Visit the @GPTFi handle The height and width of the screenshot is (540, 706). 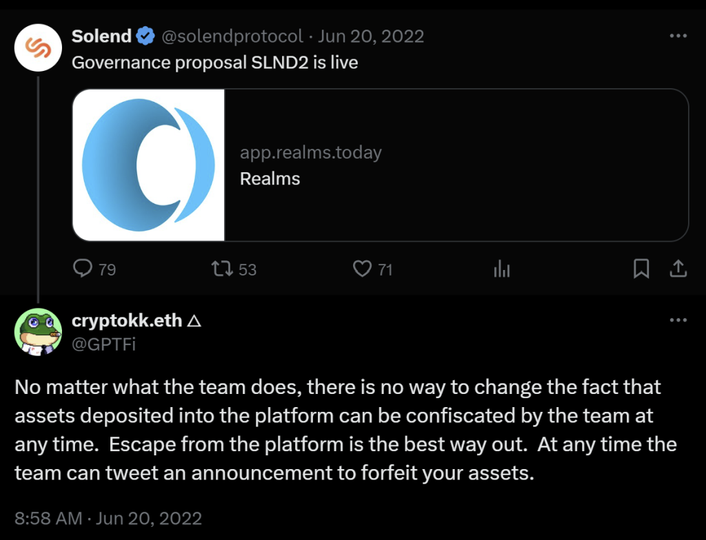point(103,342)
